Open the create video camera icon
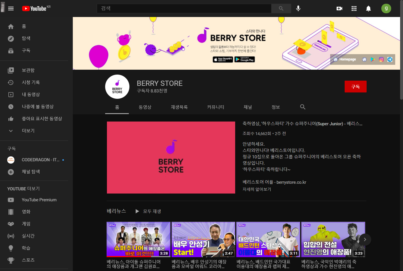The height and width of the screenshot is (271, 403). pyautogui.click(x=339, y=8)
